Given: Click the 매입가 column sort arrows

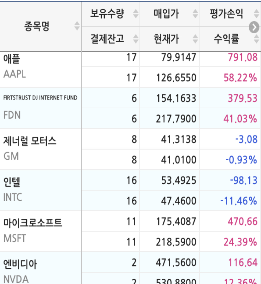Looking at the screenshot, I should (x=195, y=14).
